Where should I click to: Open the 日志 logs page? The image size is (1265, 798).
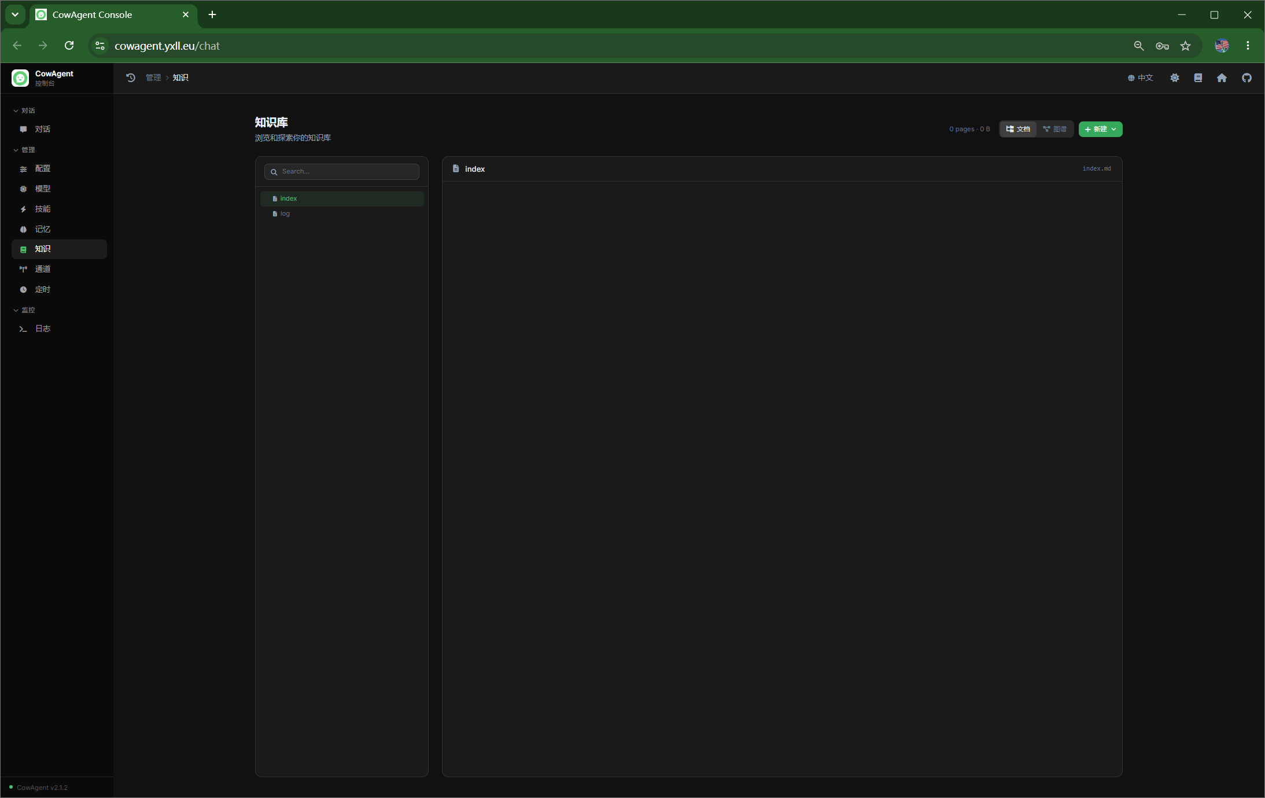[59, 328]
